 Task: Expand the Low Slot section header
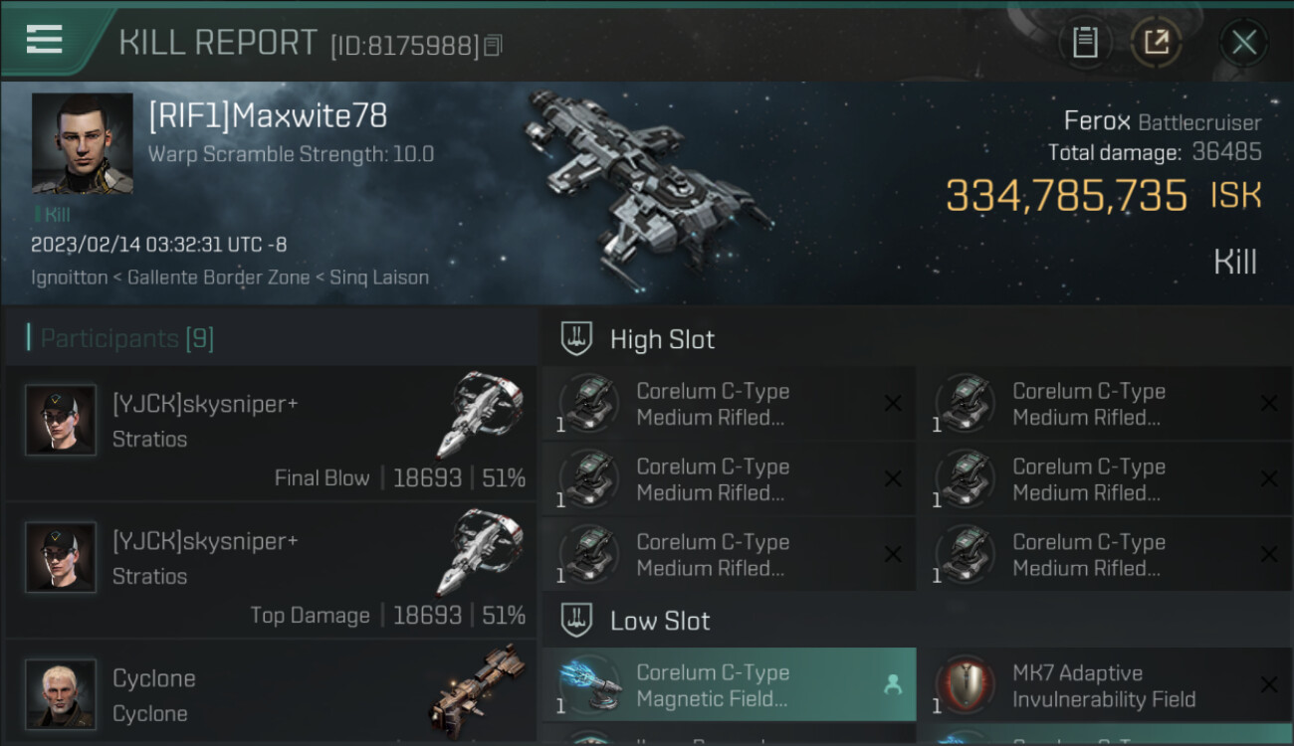click(x=917, y=621)
